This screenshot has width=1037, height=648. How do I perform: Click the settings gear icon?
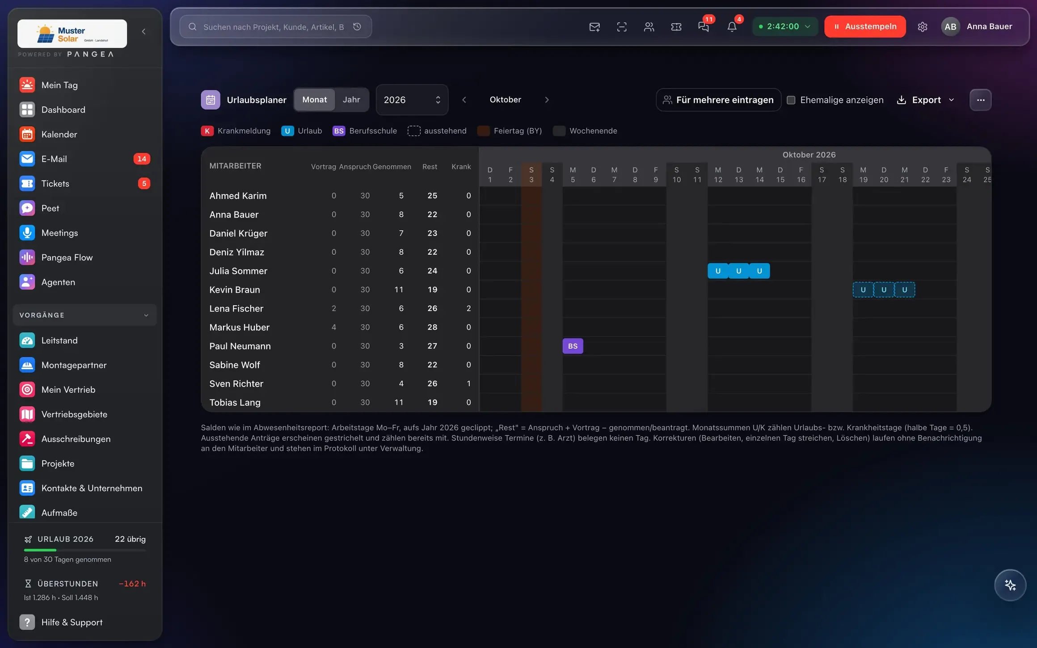923,27
